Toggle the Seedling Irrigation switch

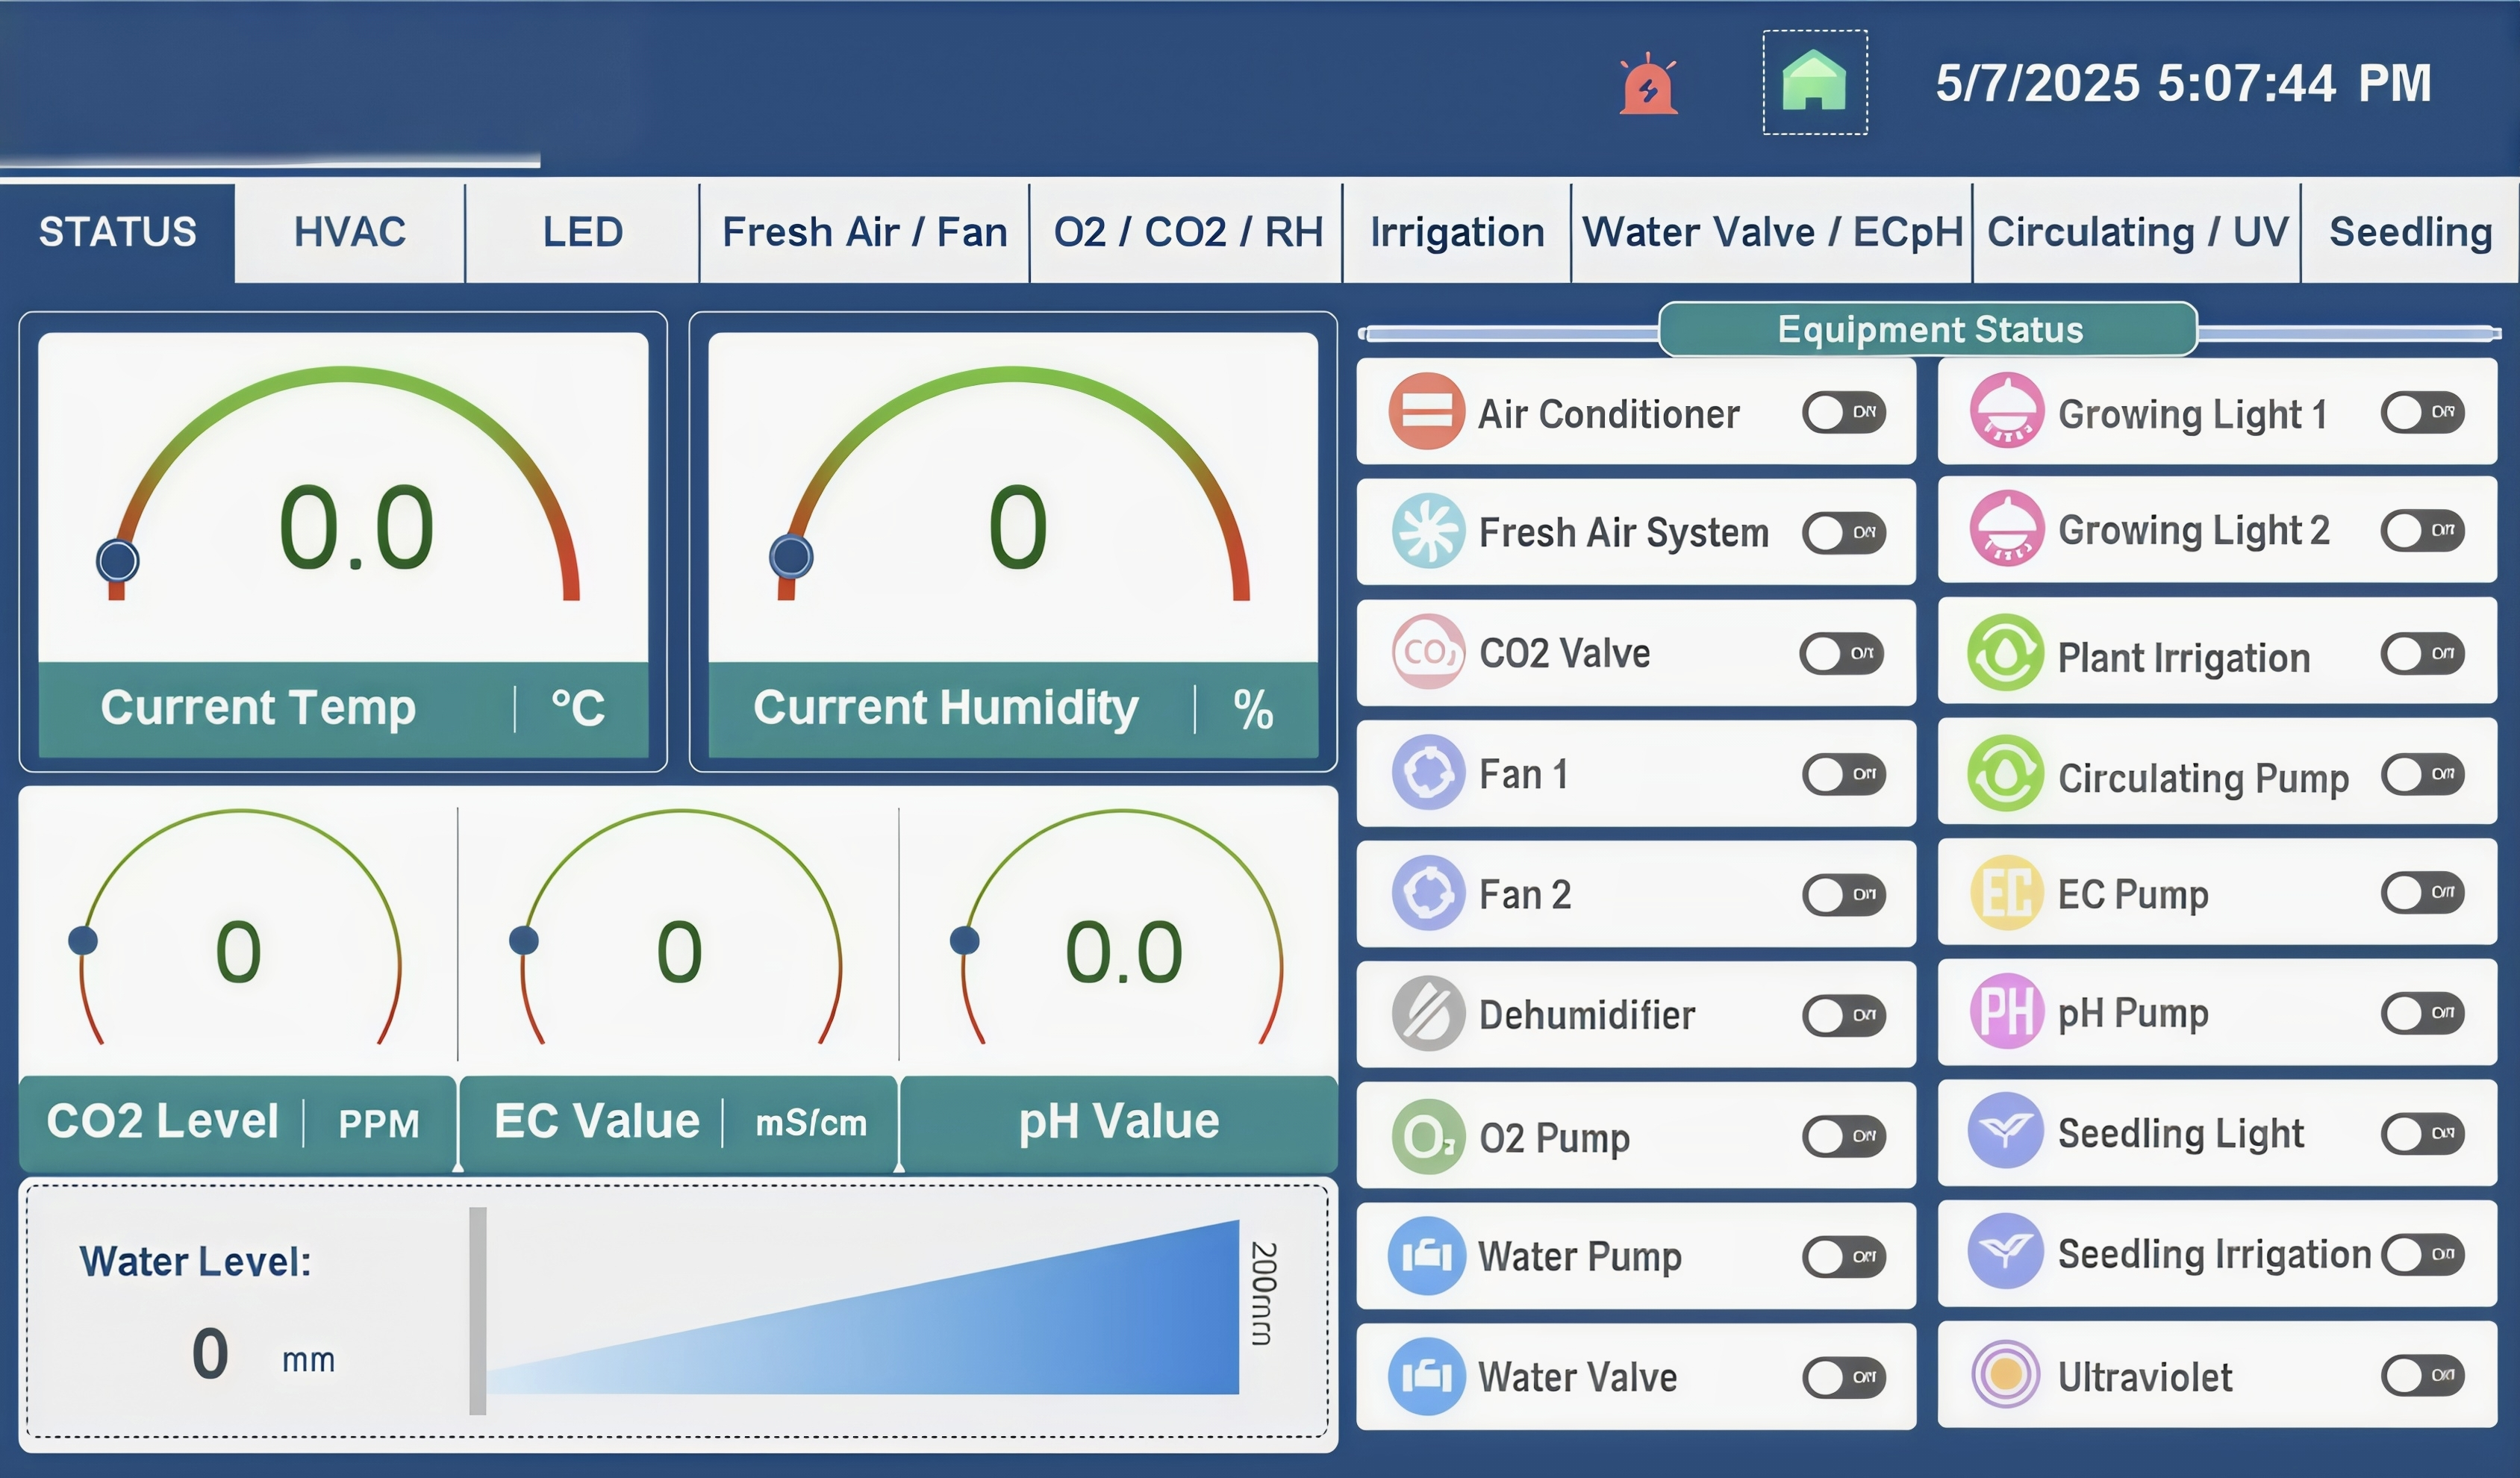click(2422, 1254)
